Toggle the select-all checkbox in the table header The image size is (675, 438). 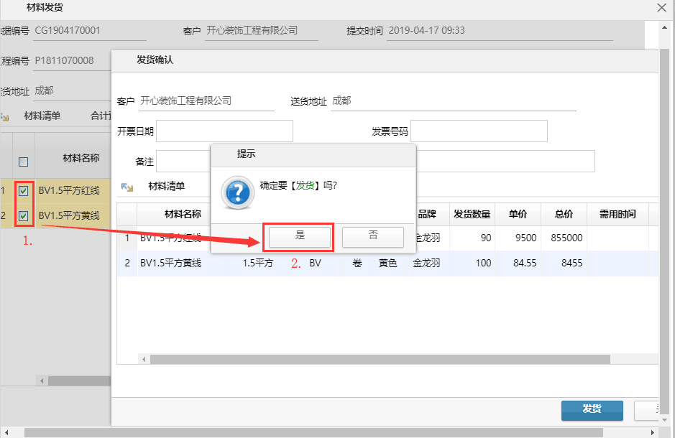24,162
